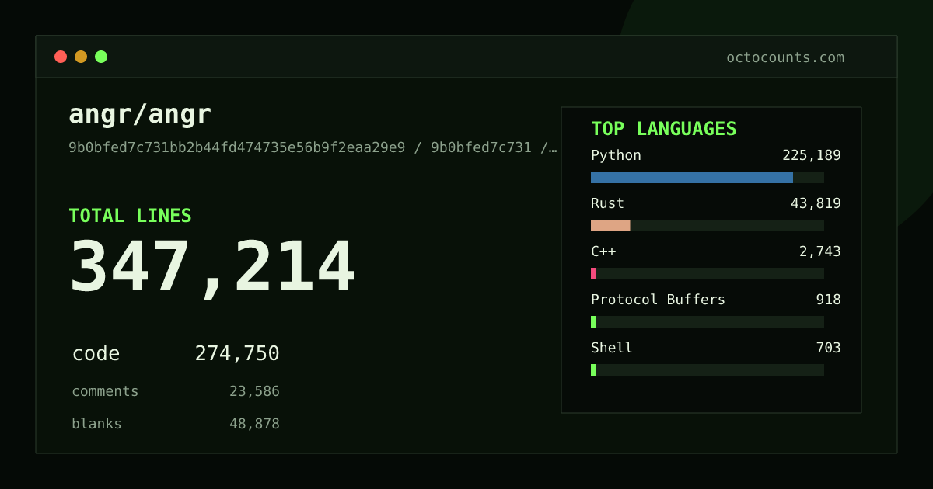Click the C++ language label

coord(603,251)
